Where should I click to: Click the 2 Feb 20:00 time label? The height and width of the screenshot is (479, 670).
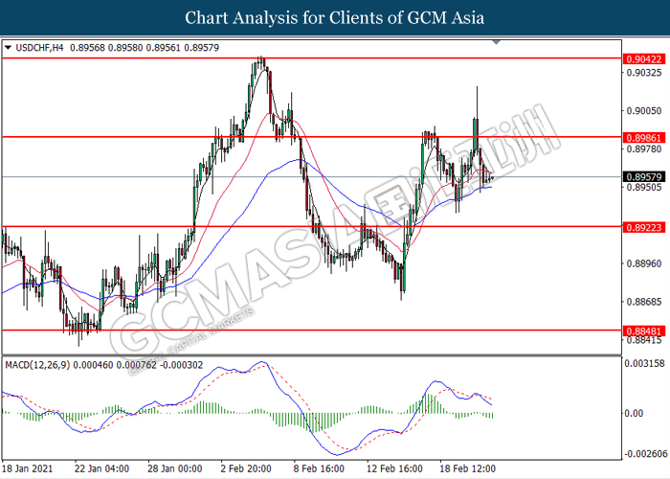coord(246,468)
